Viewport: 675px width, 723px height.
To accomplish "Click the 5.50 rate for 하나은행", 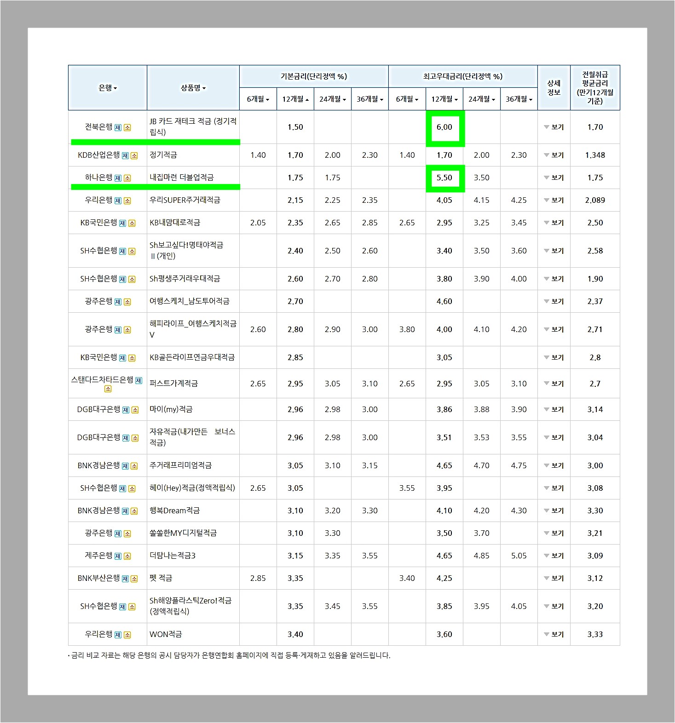I will (x=444, y=178).
